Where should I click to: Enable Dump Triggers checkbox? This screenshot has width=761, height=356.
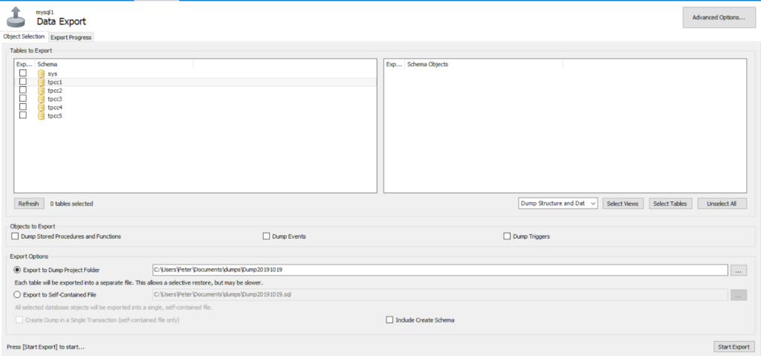[x=507, y=236]
